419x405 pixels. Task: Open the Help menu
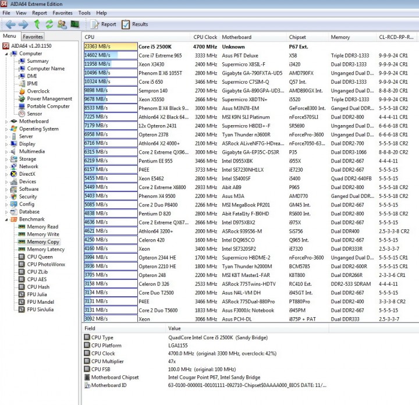coord(101,13)
